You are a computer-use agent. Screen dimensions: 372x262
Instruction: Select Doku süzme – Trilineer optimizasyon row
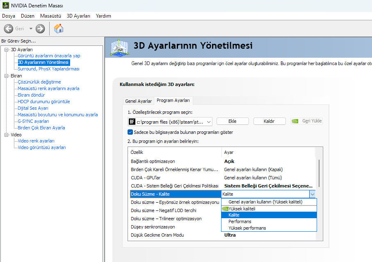click(x=175, y=219)
